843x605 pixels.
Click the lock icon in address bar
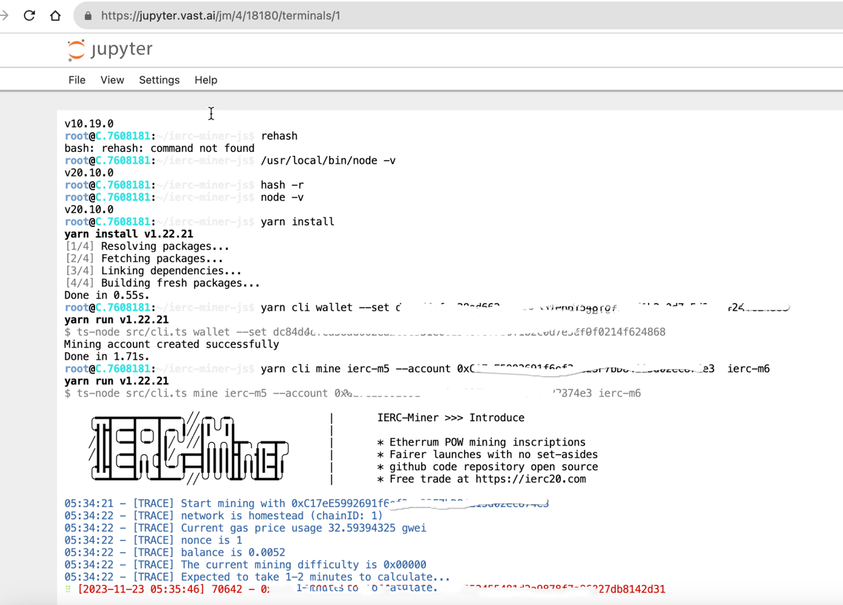coord(88,16)
